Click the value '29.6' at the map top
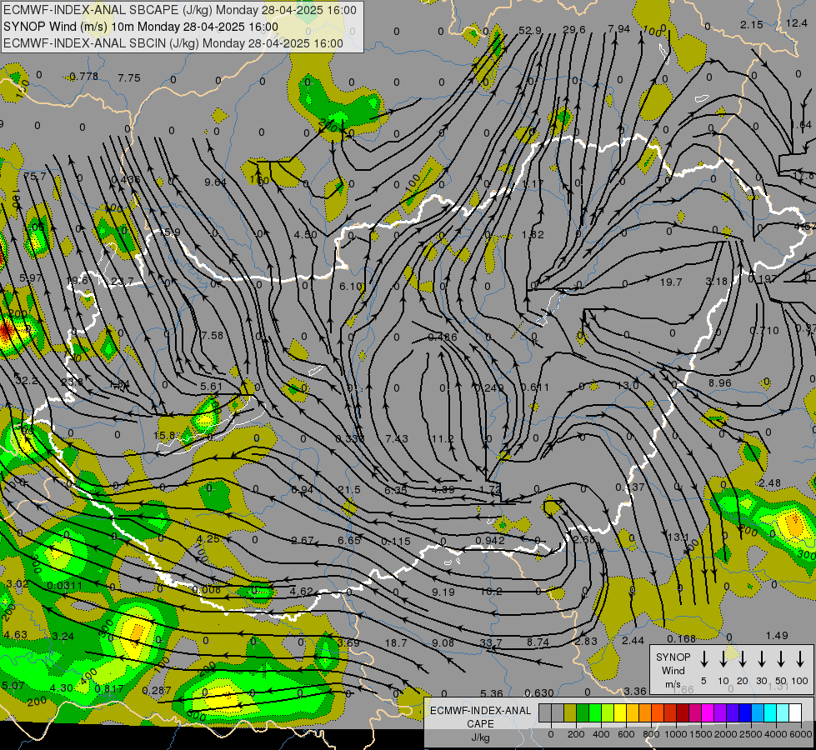The width and height of the screenshot is (816, 750). pyautogui.click(x=574, y=30)
